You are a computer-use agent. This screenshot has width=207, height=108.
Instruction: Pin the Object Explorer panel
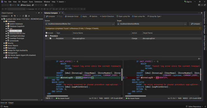[39, 13]
